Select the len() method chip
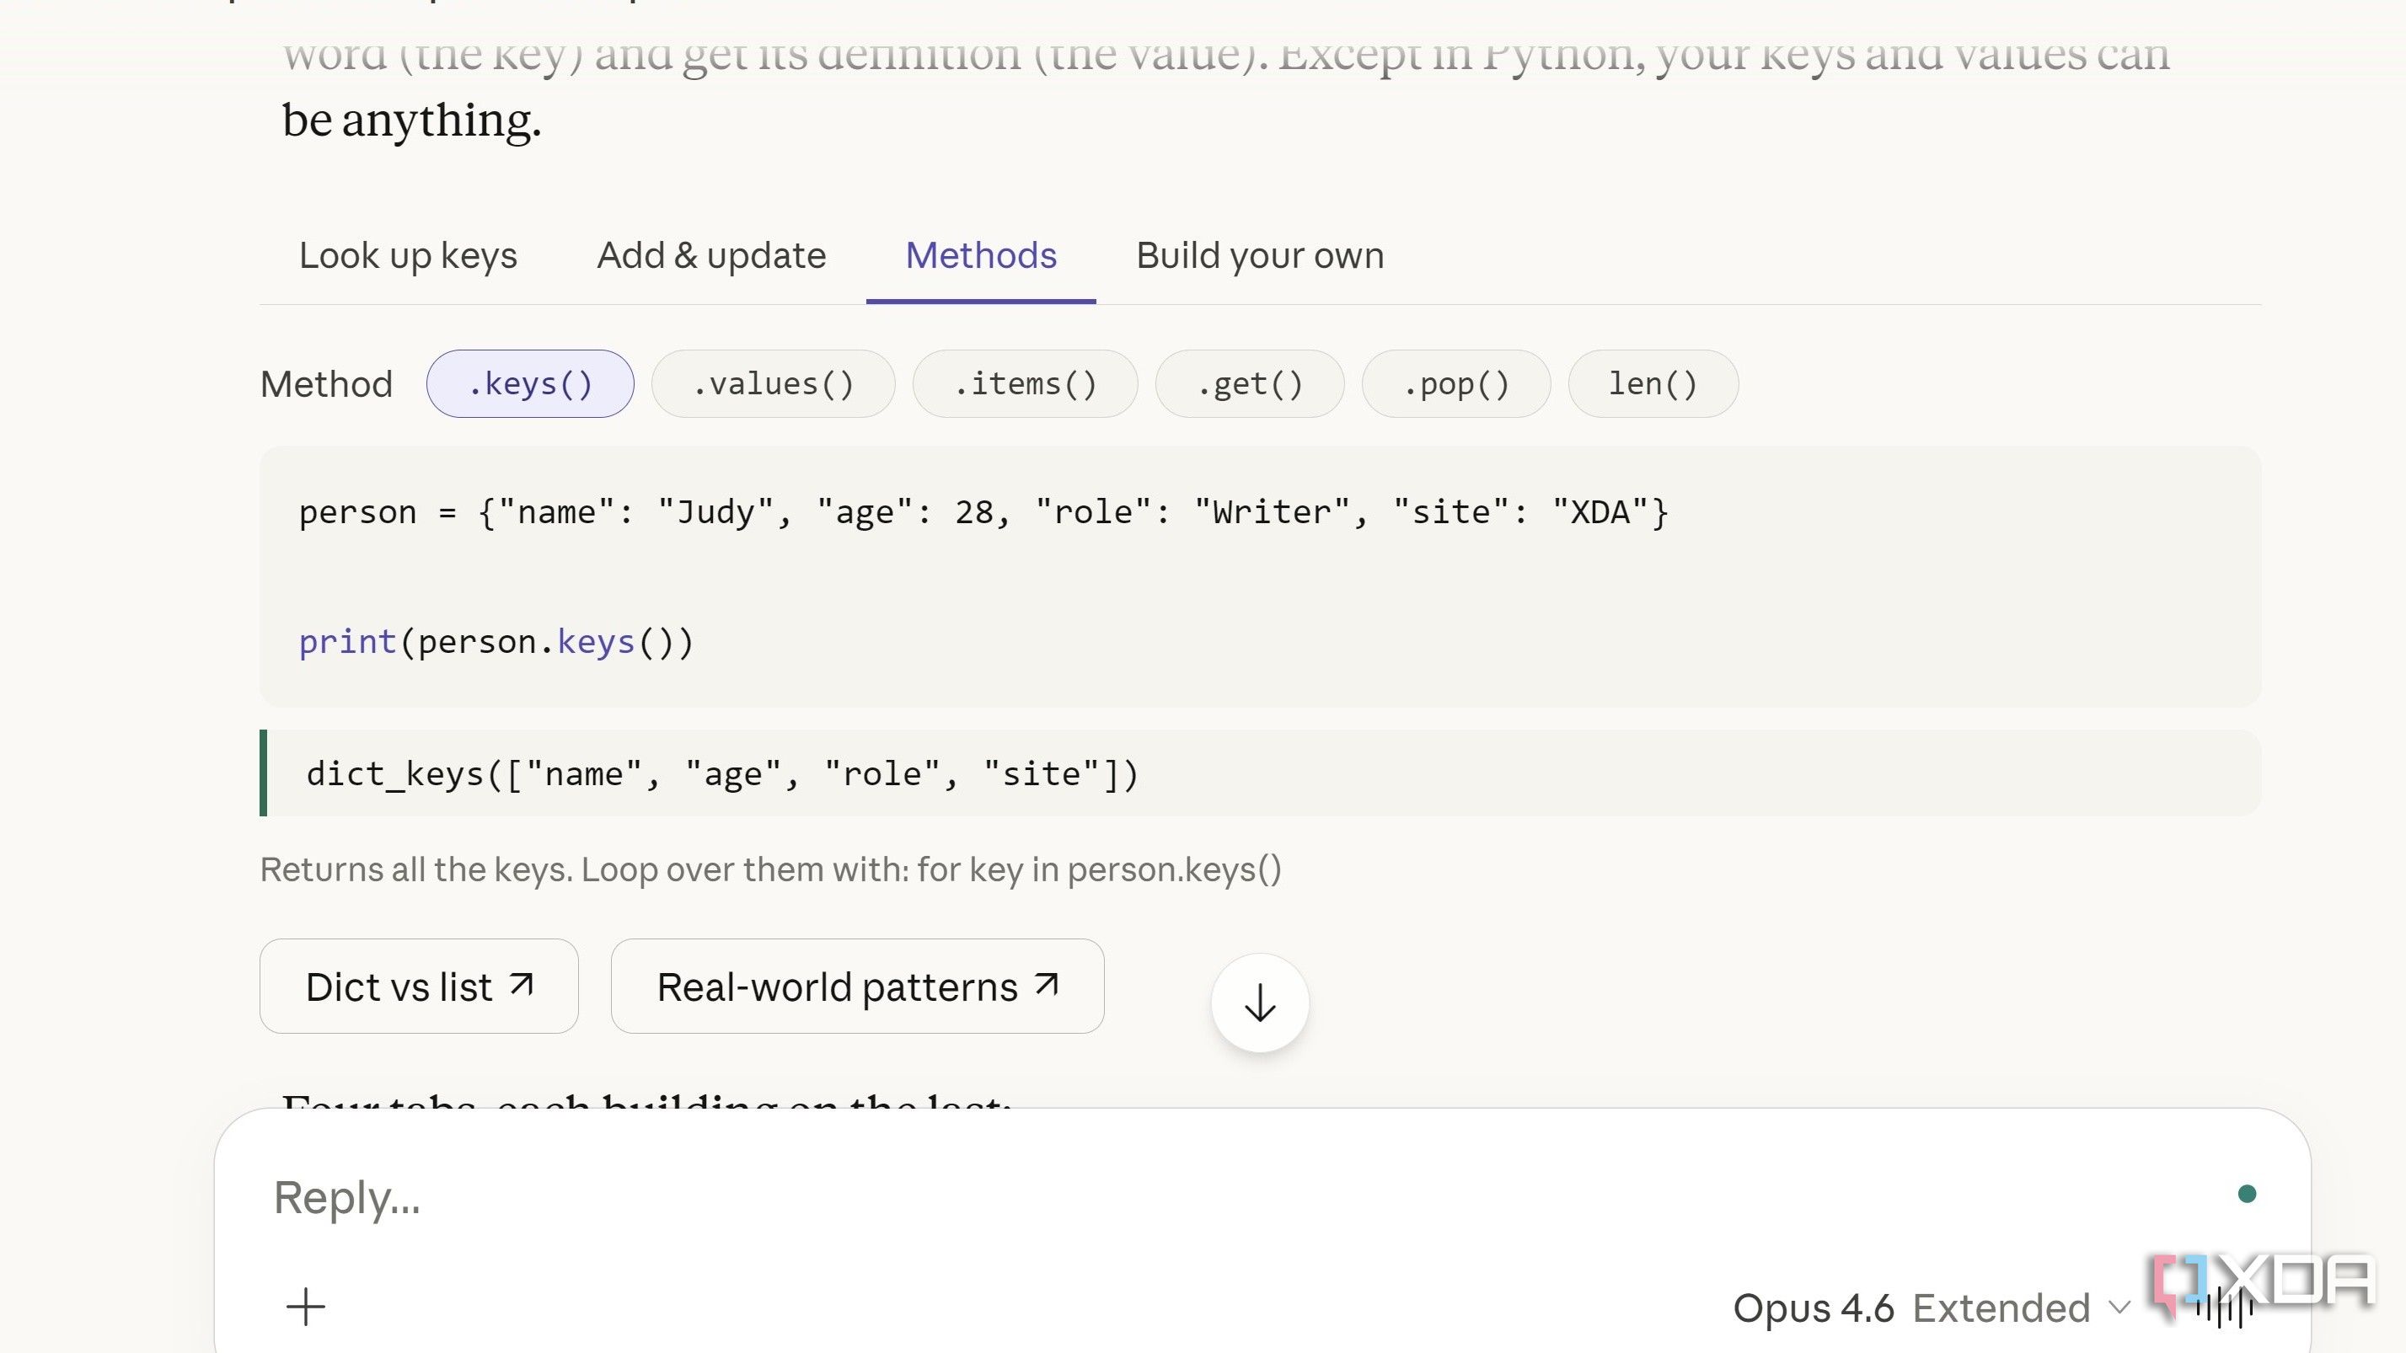 tap(1653, 384)
